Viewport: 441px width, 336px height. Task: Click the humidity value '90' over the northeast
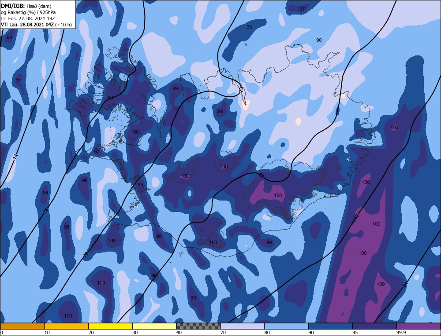point(319,40)
